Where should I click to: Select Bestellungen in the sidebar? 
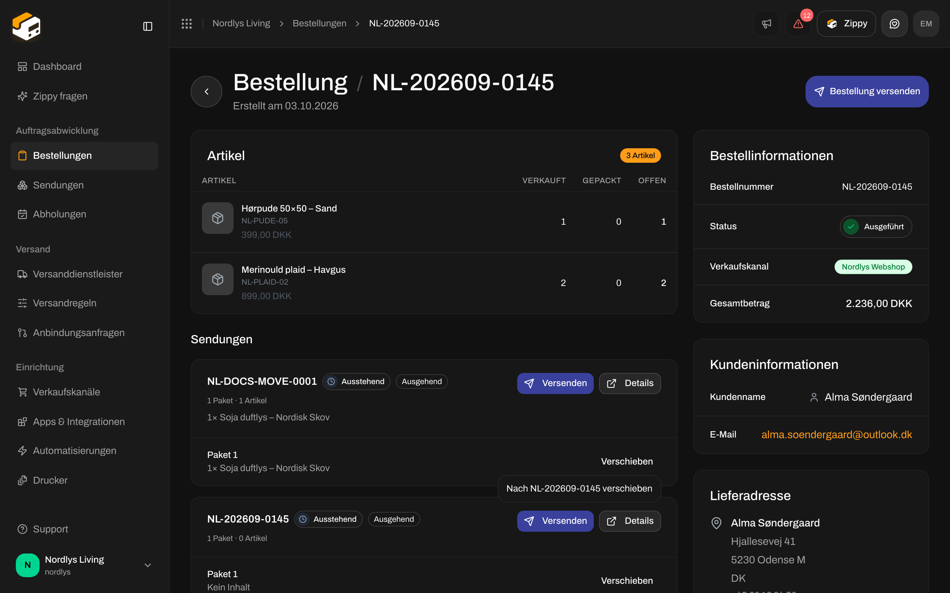coord(84,155)
